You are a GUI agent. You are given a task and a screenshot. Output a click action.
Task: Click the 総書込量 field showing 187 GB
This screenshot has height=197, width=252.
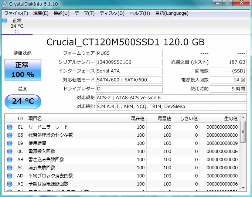228,62
